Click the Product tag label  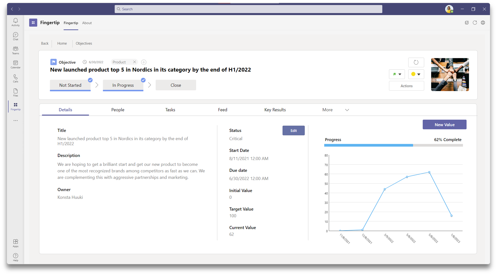pos(119,62)
